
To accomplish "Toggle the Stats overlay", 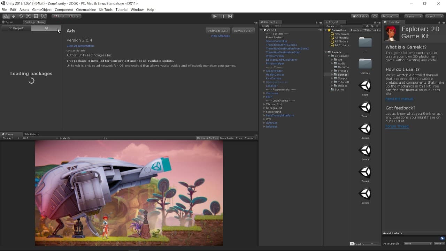I will [239, 138].
